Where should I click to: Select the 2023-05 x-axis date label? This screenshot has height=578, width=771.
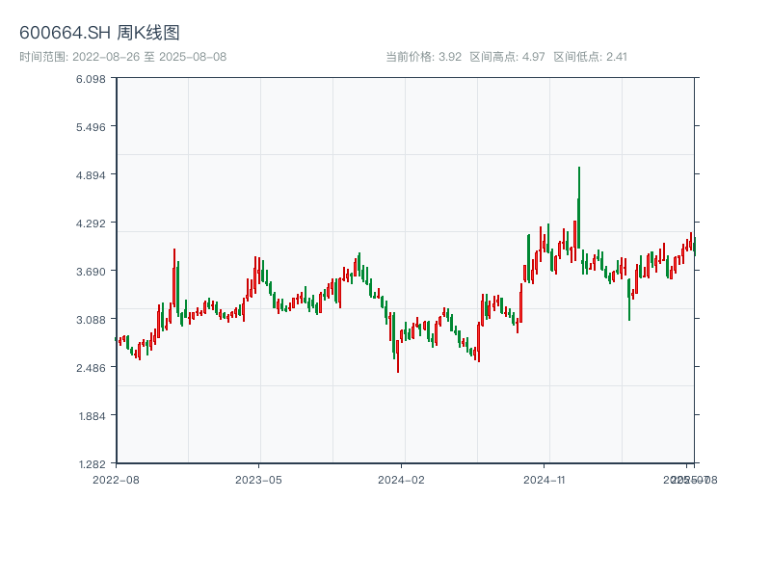tap(258, 479)
